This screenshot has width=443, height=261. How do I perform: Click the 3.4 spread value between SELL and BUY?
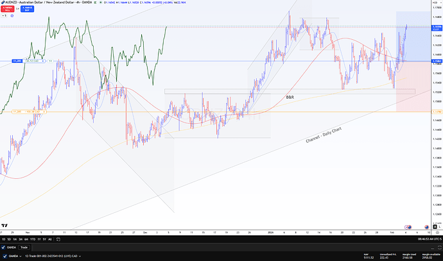[17, 9]
